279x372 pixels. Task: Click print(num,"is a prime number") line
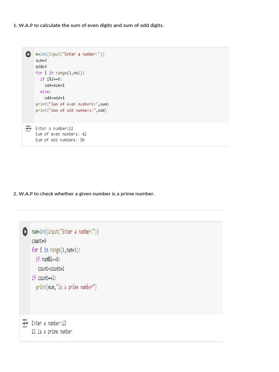click(x=66, y=287)
